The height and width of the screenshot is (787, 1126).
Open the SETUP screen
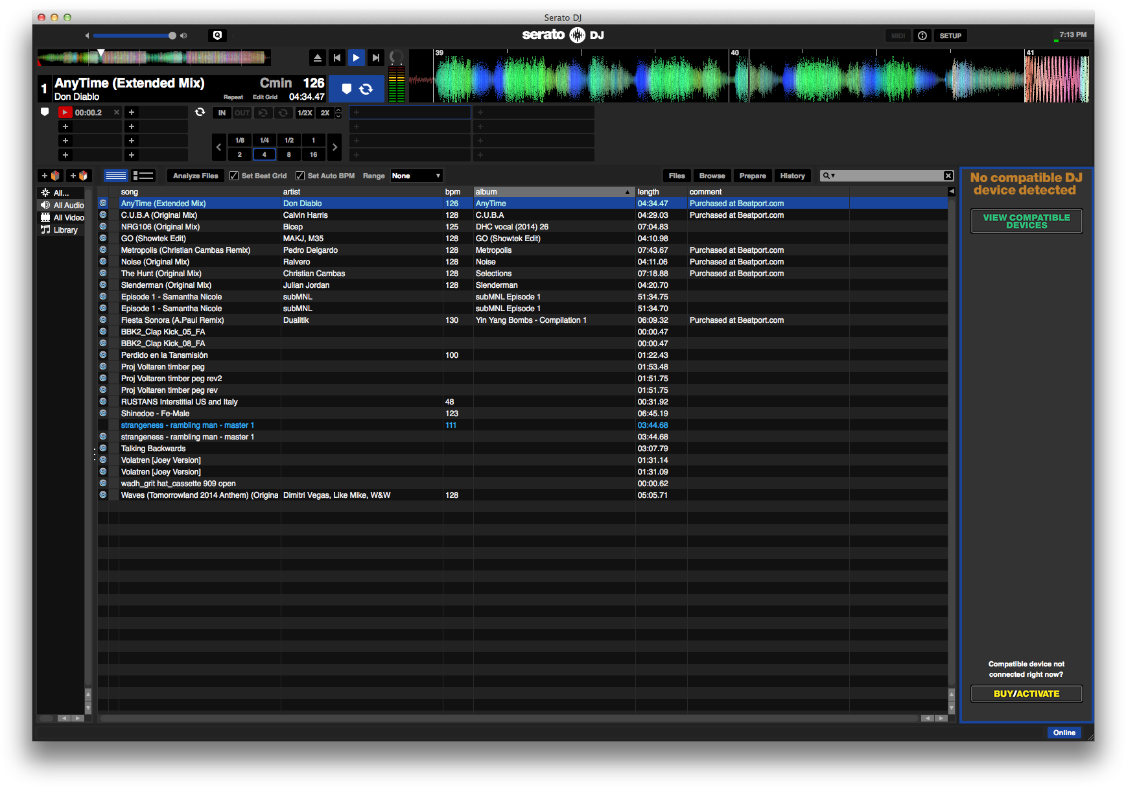click(x=950, y=36)
